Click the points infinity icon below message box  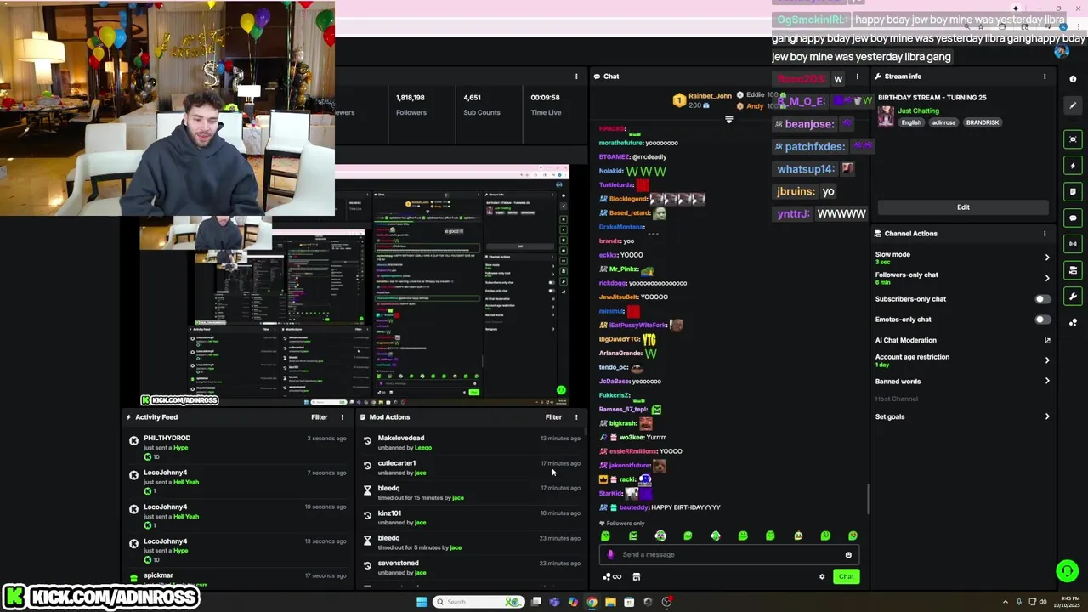point(612,577)
